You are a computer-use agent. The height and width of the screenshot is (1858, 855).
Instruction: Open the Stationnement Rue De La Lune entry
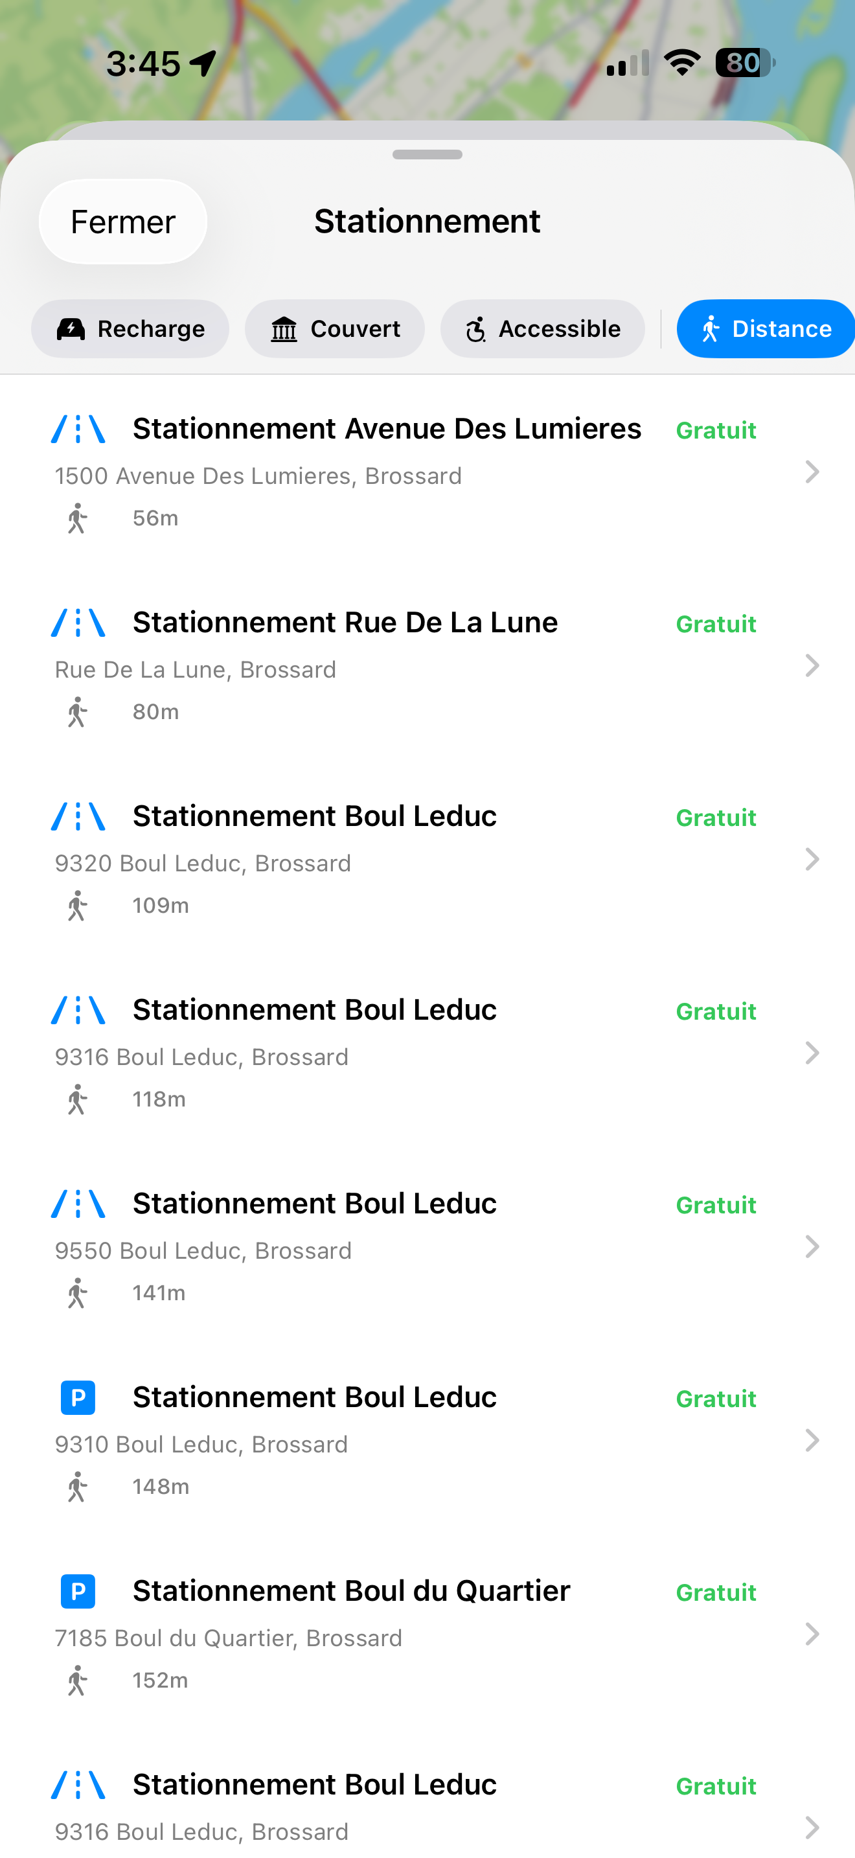point(427,665)
